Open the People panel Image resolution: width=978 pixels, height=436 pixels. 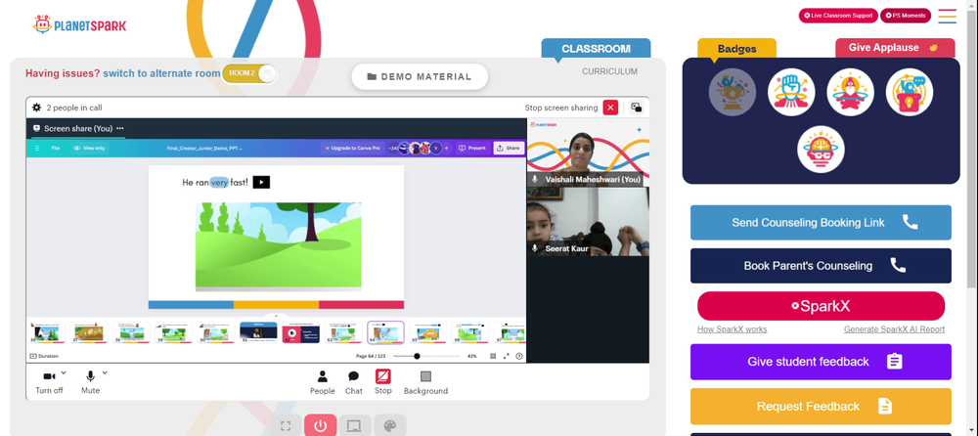323,381
